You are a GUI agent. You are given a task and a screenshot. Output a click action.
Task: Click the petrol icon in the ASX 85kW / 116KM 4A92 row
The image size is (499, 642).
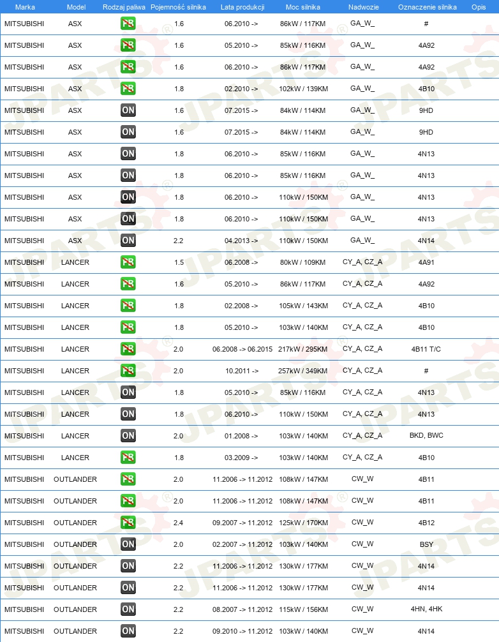pyautogui.click(x=128, y=45)
